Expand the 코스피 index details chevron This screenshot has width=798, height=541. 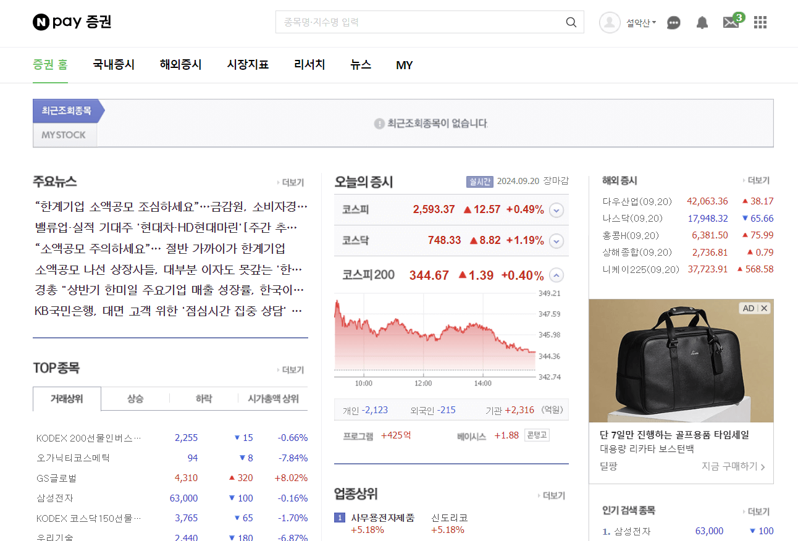556,210
